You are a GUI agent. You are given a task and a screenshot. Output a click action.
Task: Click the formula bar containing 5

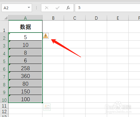[x=107, y=8]
